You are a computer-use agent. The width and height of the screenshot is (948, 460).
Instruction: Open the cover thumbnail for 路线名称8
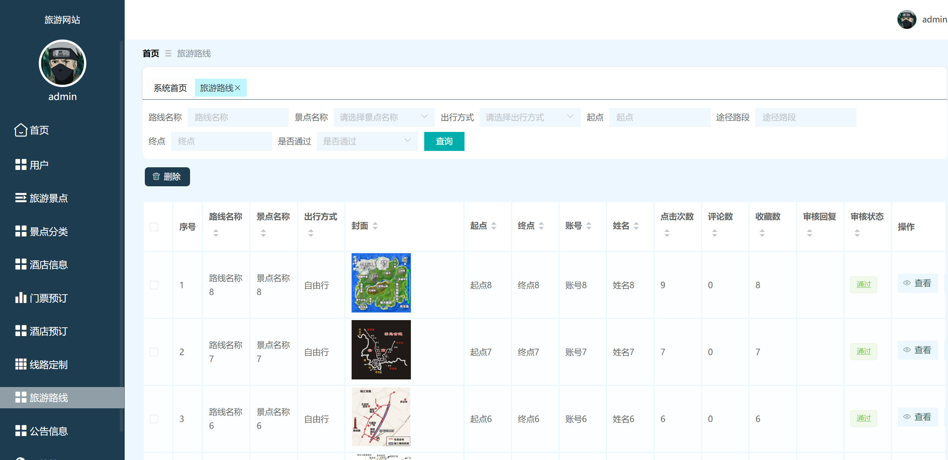click(x=381, y=283)
